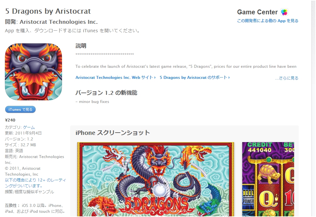Viewport: 316px width, 217px height.
Task: Open Aristocrat Technologies Inc. Web サイト link
Action: click(x=114, y=78)
